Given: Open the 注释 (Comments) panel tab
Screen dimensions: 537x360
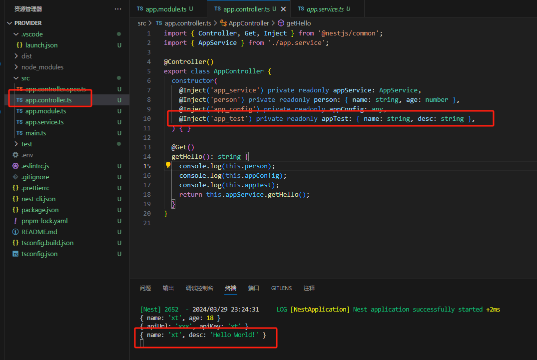Looking at the screenshot, I should coord(309,288).
